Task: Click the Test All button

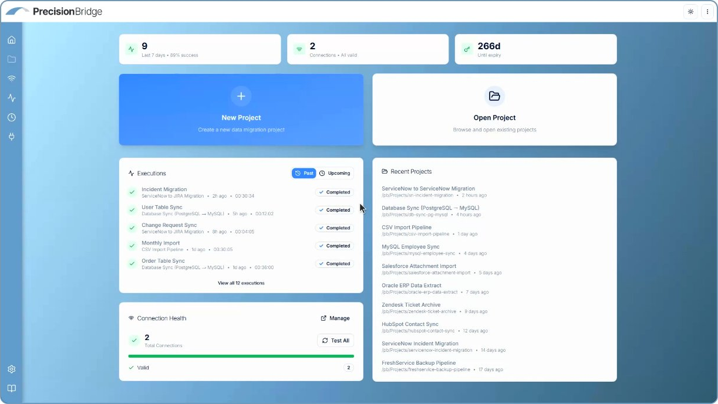Action: (x=336, y=341)
